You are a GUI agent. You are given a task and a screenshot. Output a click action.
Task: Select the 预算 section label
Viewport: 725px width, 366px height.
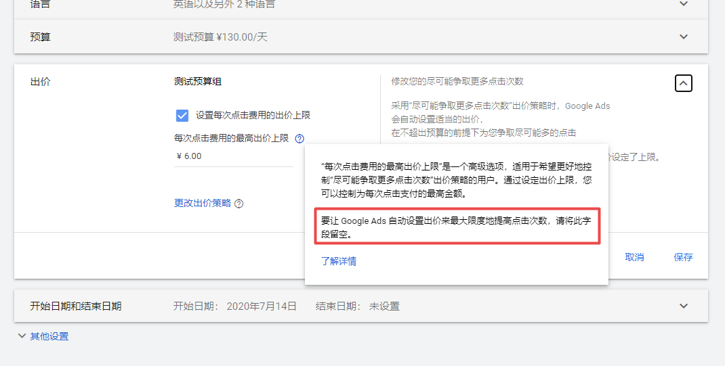click(40, 37)
